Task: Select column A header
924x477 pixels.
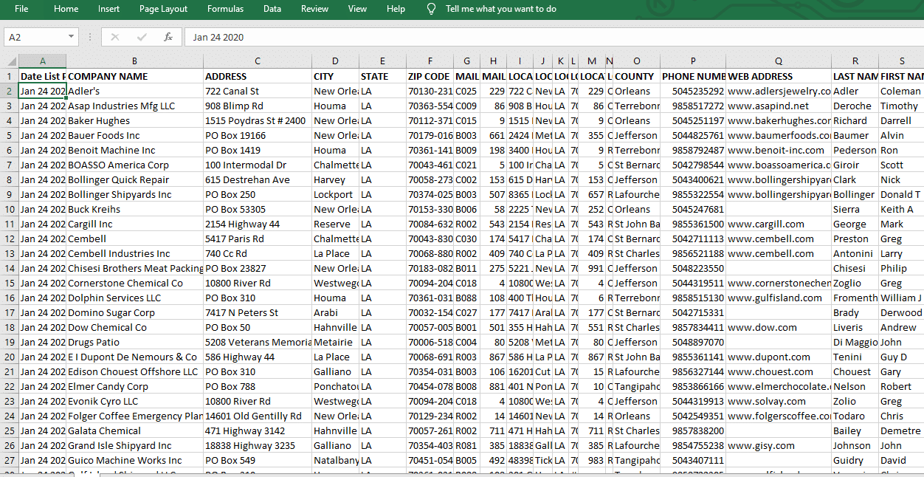Action: pyautogui.click(x=42, y=61)
